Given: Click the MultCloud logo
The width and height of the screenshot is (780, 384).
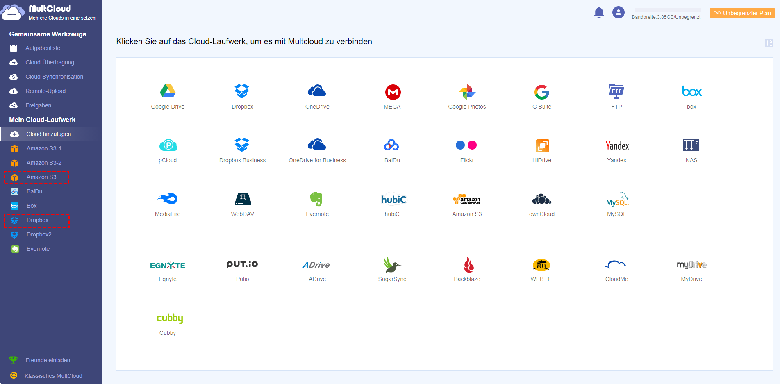Looking at the screenshot, I should click(48, 12).
